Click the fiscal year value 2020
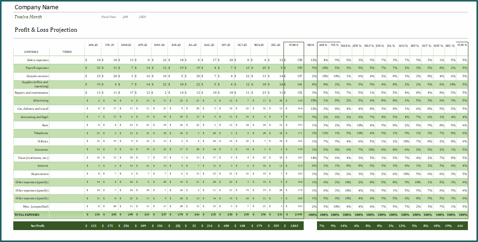 (142, 17)
